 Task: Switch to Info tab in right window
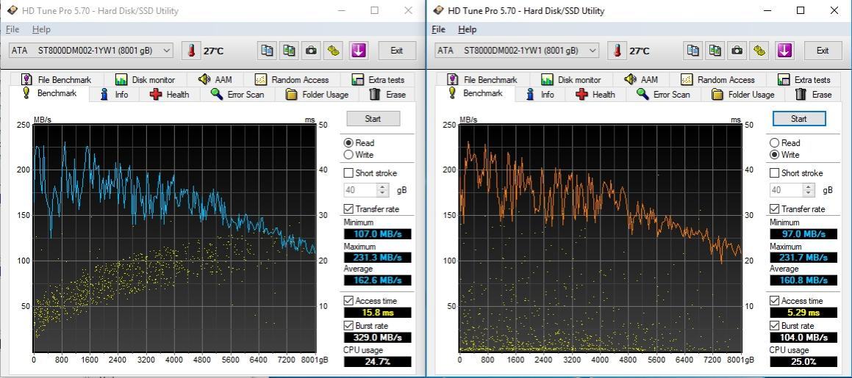click(540, 95)
